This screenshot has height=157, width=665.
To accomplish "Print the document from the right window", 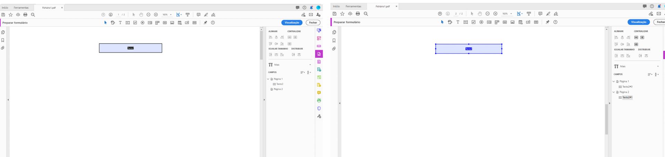I will (x=358, y=14).
